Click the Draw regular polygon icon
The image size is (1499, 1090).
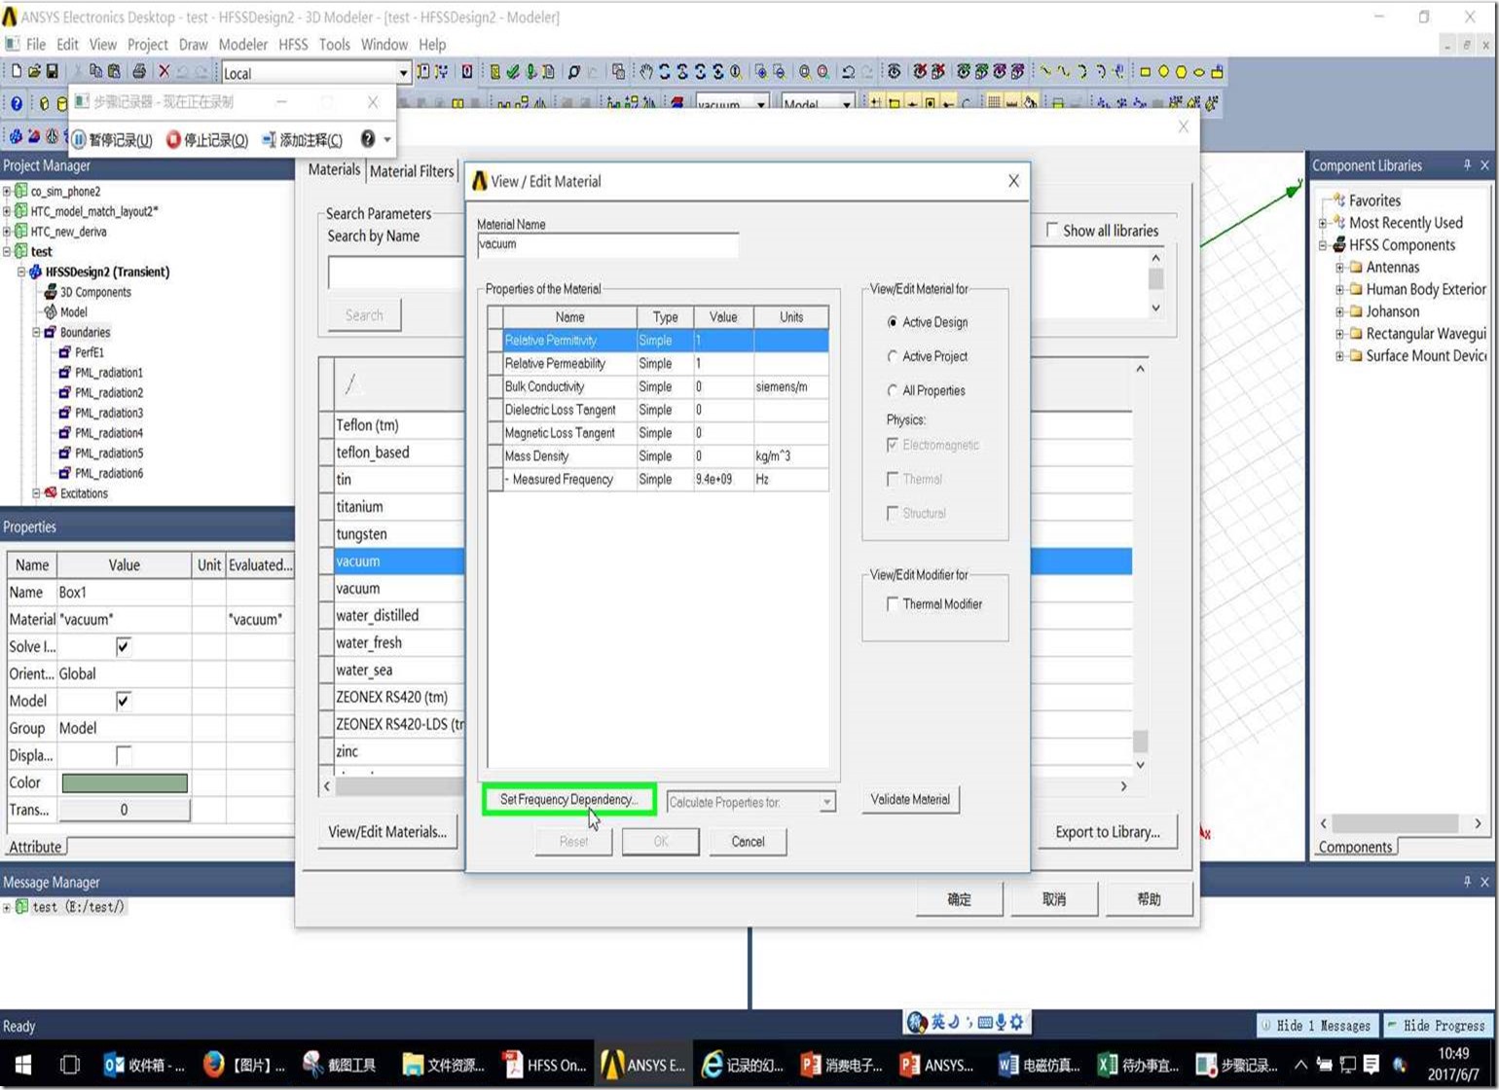(1181, 72)
